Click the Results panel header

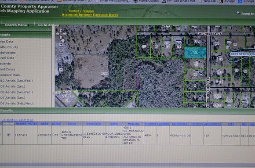click(x=127, y=111)
